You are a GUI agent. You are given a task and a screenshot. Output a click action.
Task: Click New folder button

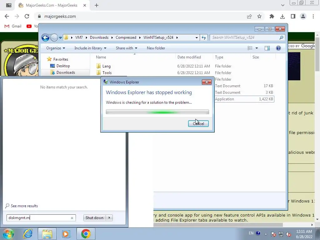[156, 48]
